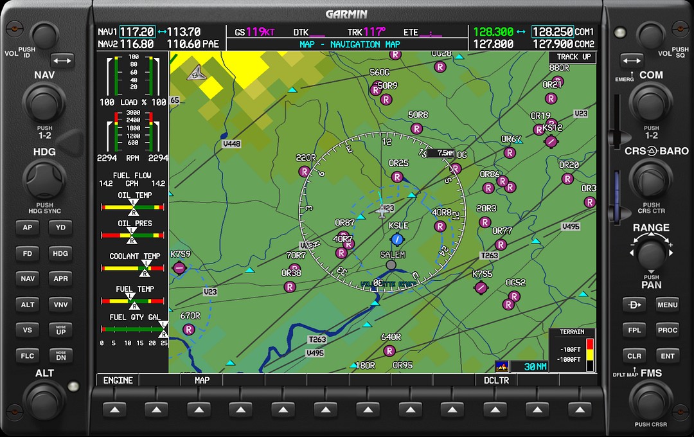Select the MAP softkey label
The height and width of the screenshot is (437, 694).
(202, 380)
